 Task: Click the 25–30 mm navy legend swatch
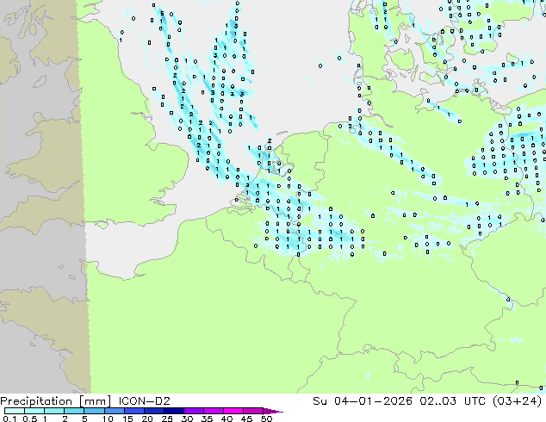pos(174,411)
